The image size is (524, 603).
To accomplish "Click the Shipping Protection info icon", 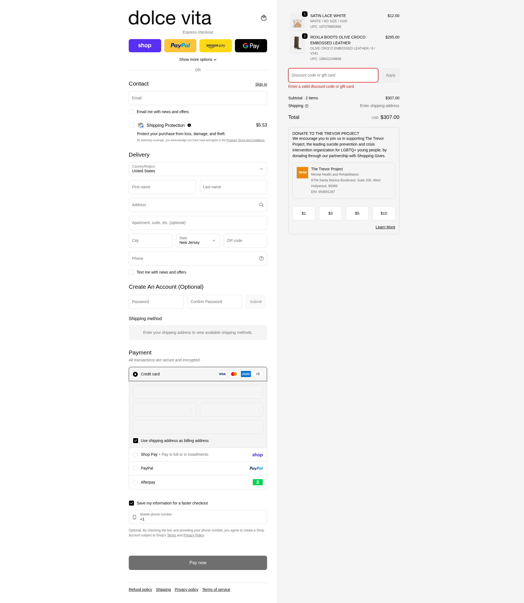I will point(189,125).
